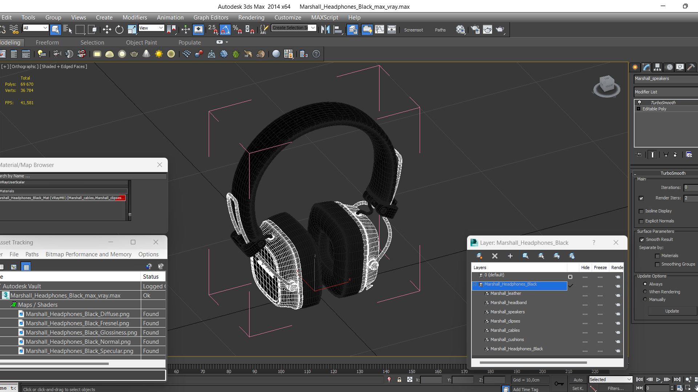This screenshot has height=392, width=698.
Task: Click Layer dialog horizontal scrollbar
Action: [533, 363]
